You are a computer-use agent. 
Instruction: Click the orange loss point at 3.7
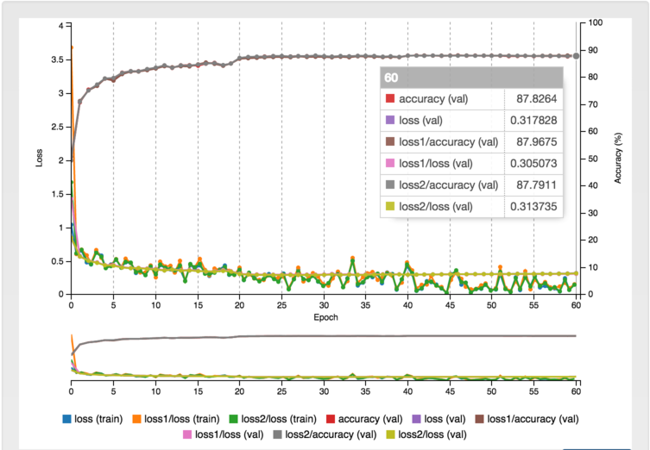point(72,47)
